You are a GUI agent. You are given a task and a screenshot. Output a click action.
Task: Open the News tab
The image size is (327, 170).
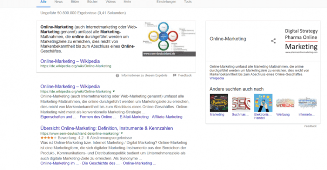click(58, 2)
